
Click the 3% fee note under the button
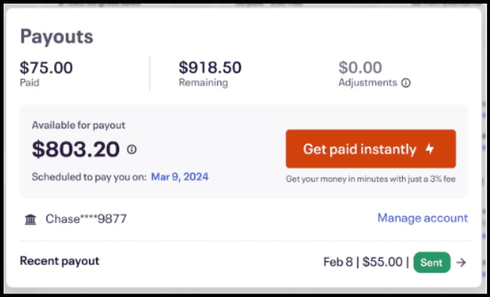370,178
